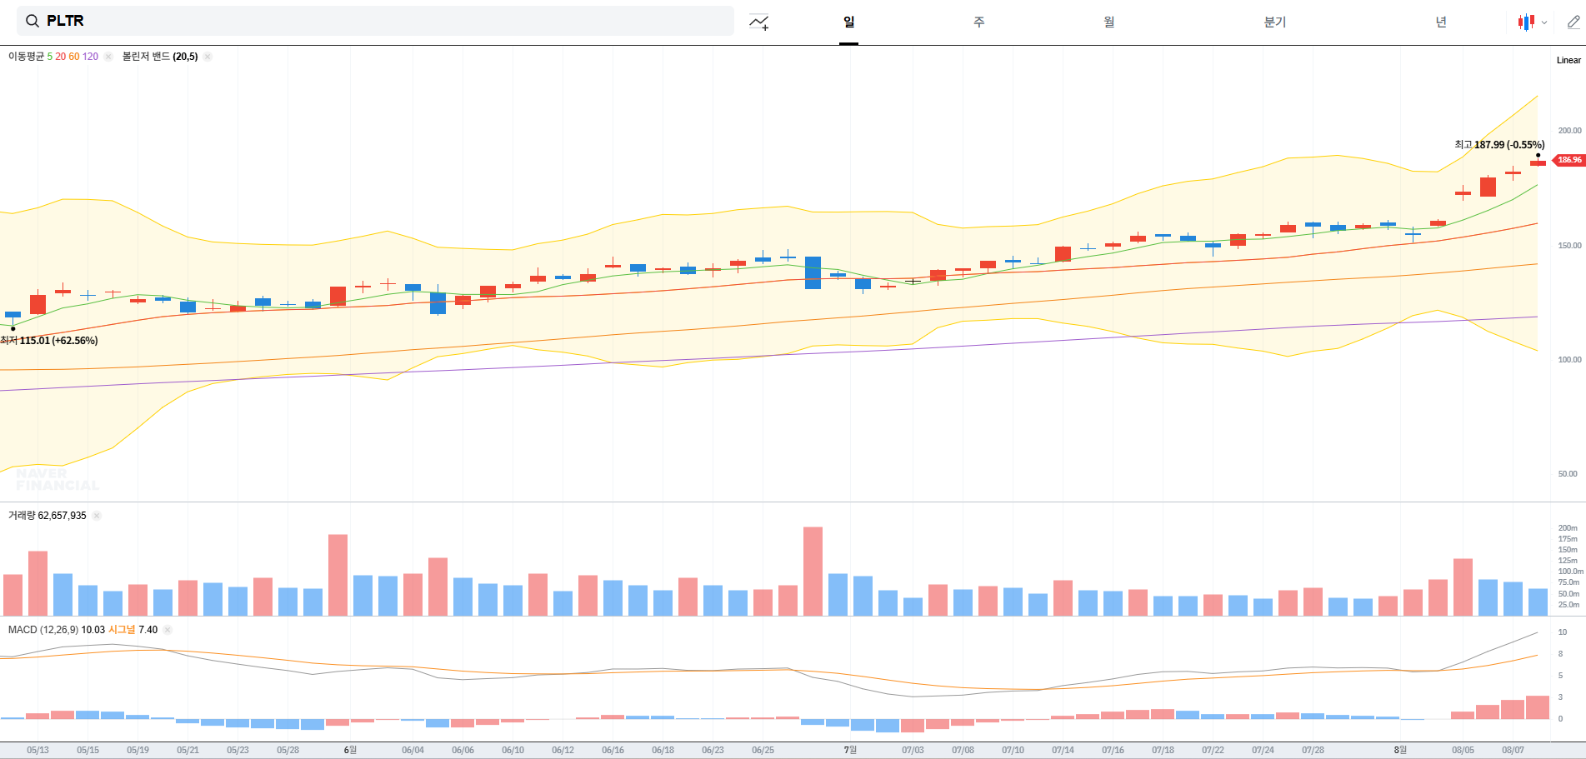Image resolution: width=1586 pixels, height=759 pixels.
Task: Select the candlestick chart type icon
Action: click(x=1526, y=22)
